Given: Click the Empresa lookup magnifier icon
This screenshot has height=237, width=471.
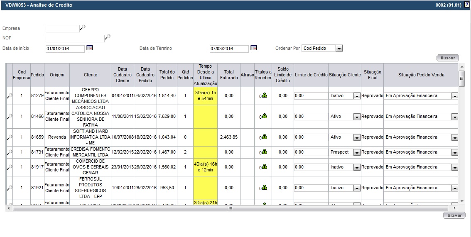Looking at the screenshot, I should [x=83, y=28].
